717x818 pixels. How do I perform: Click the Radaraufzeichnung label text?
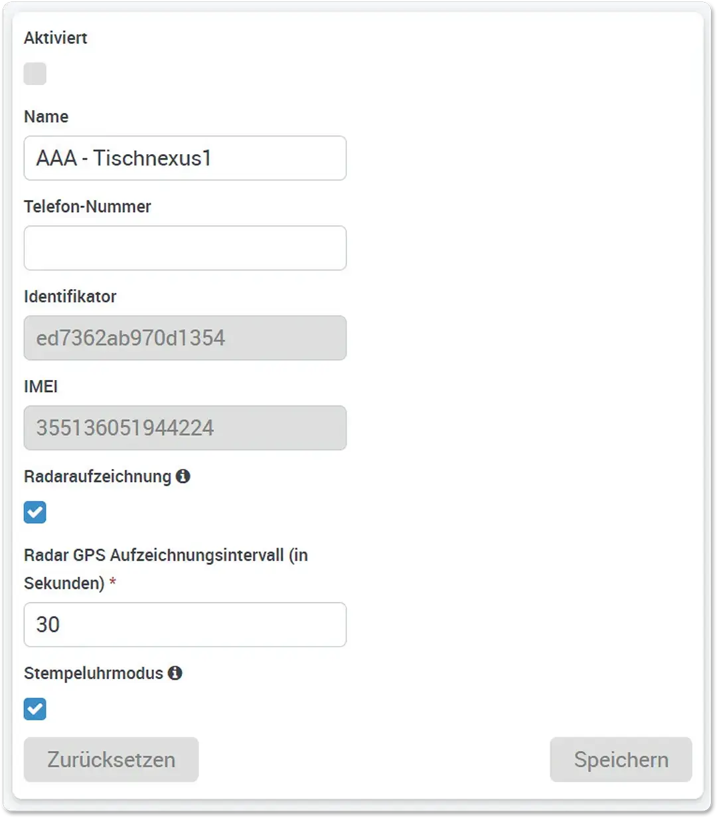98,476
